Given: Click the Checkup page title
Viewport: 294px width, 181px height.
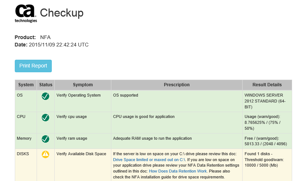Looking at the screenshot, I should coord(62,13).
